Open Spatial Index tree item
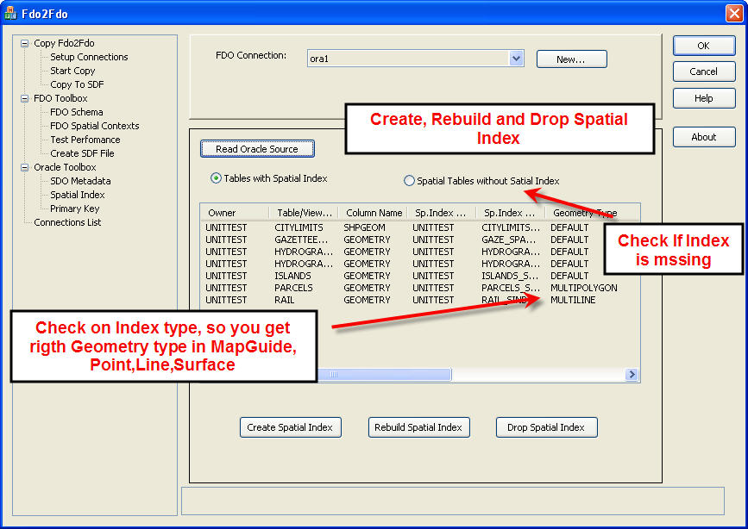 pos(78,195)
